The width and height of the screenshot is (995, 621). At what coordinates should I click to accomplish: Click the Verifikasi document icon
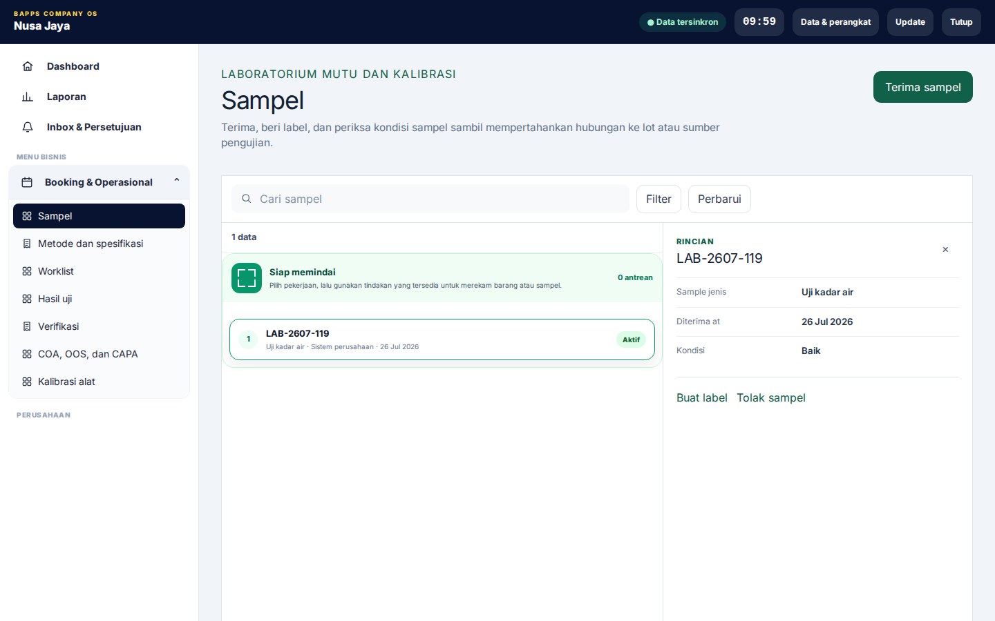(27, 326)
